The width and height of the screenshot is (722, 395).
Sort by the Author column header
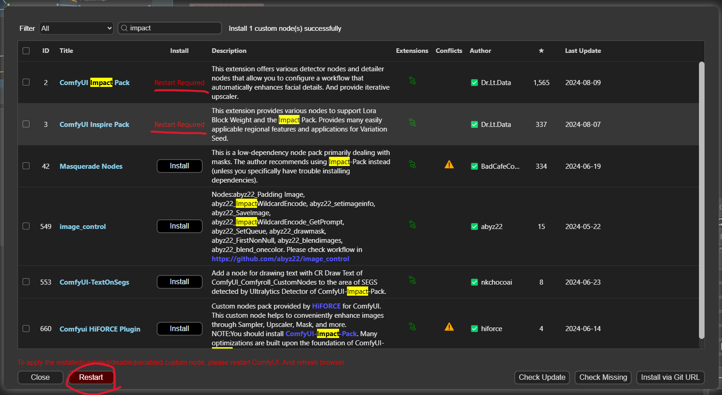pos(480,51)
